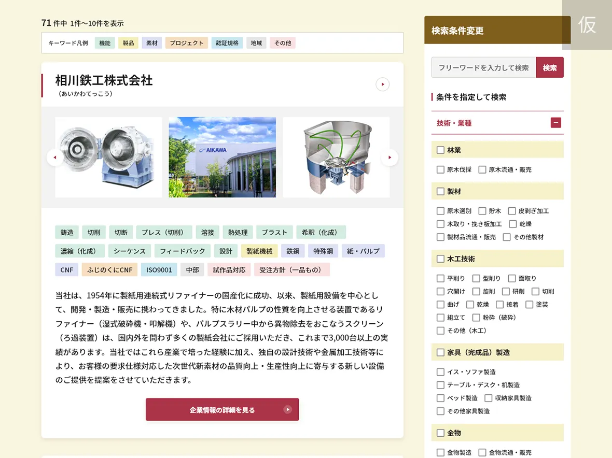Open 相川鉄工 details via the circular arrow icon
The height and width of the screenshot is (458, 612).
[x=382, y=84]
